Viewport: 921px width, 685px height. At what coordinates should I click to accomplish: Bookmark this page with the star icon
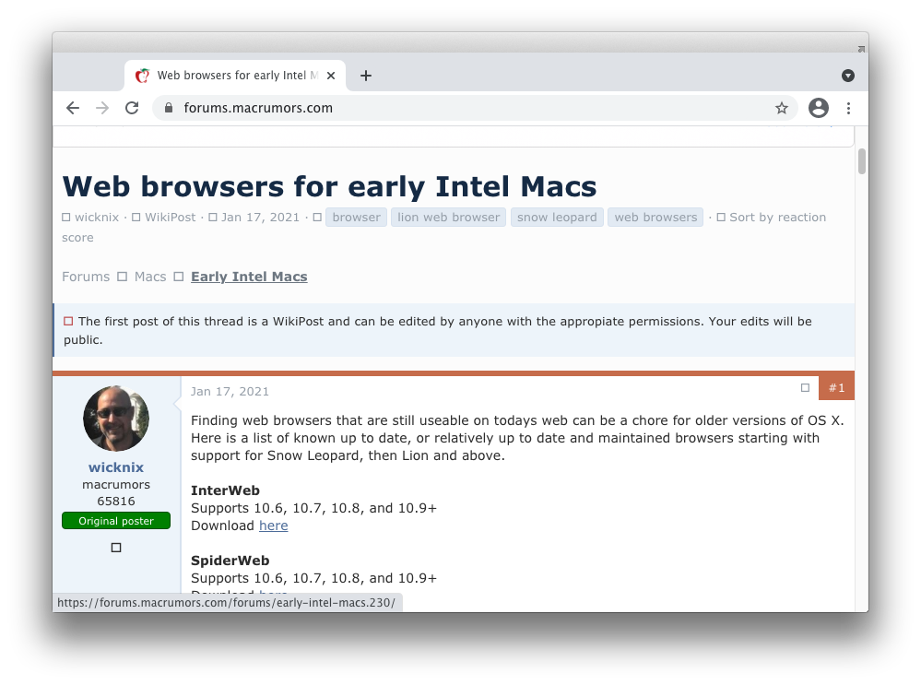pyautogui.click(x=781, y=108)
